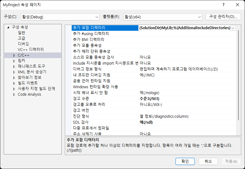Click the 예(/sdl) value cell
This screenshot has height=169, width=245.
pos(187,122)
